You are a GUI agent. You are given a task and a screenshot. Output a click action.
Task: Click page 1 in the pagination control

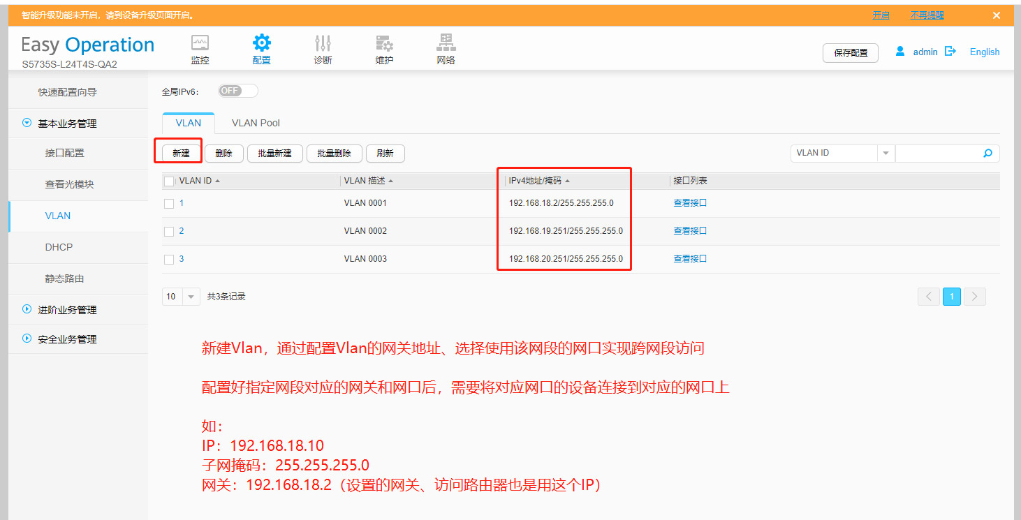(x=951, y=296)
